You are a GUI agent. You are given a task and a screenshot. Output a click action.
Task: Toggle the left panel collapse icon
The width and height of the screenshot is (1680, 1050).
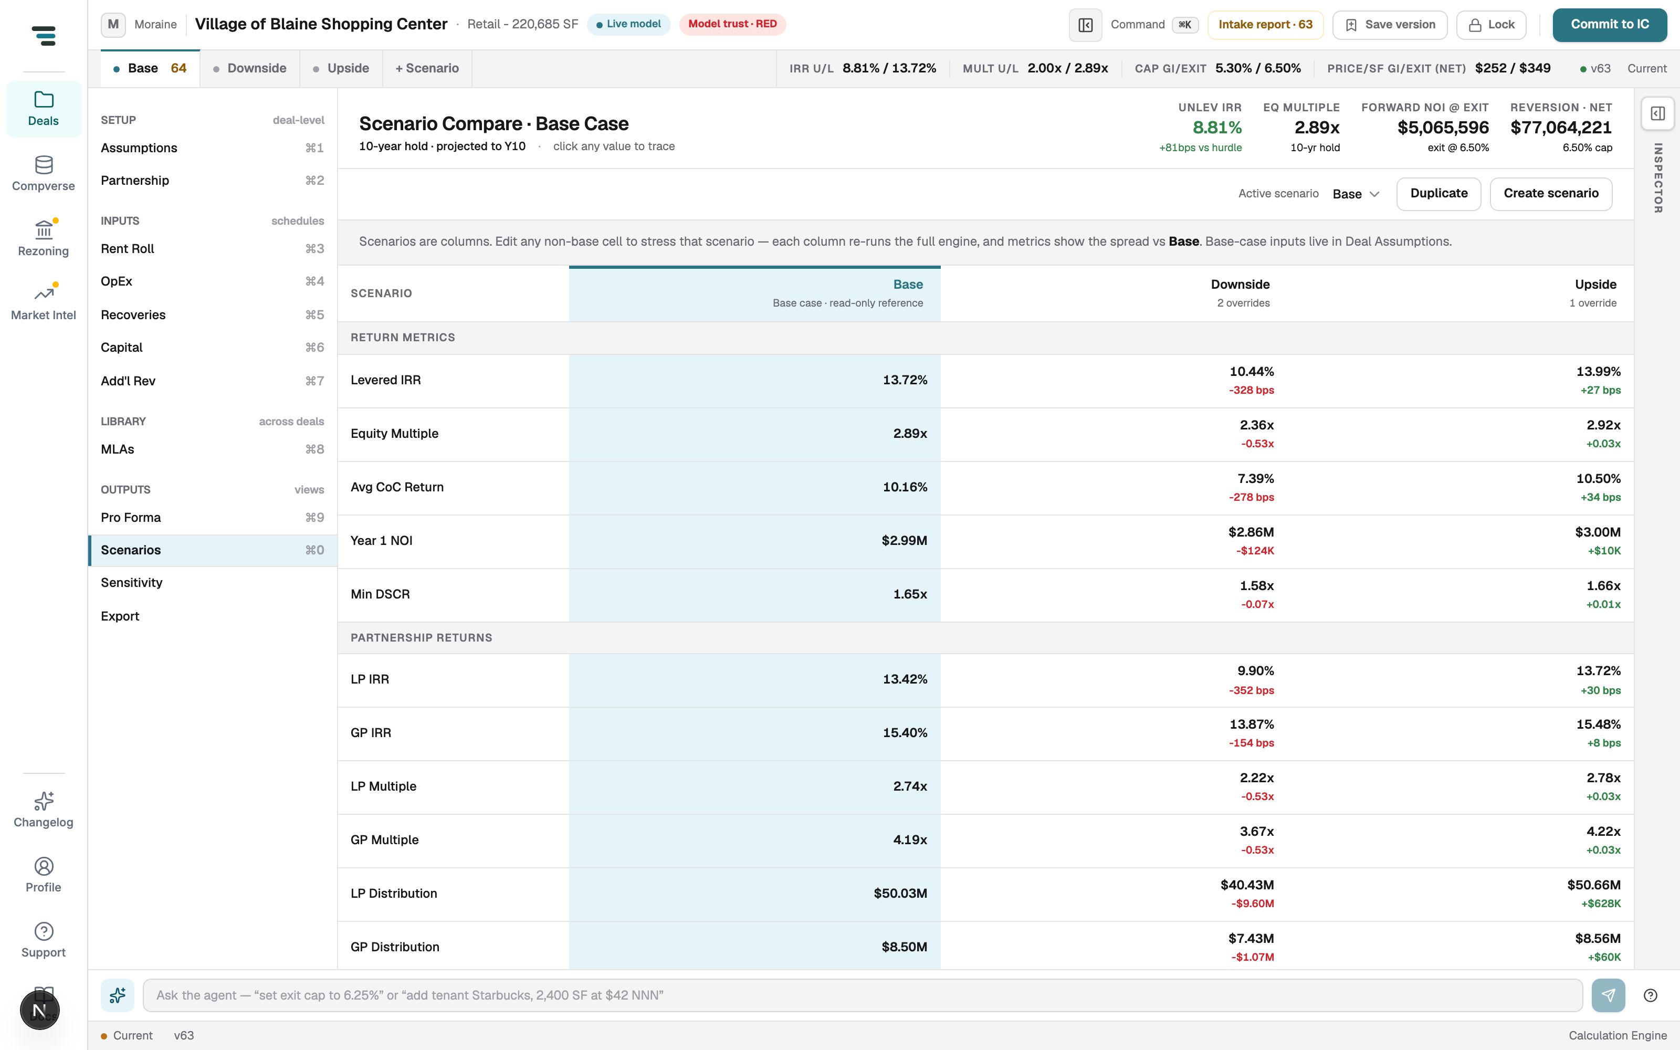1085,25
